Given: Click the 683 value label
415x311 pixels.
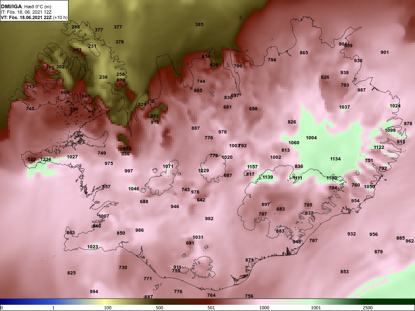Looking at the screenshot, I should [281, 209].
